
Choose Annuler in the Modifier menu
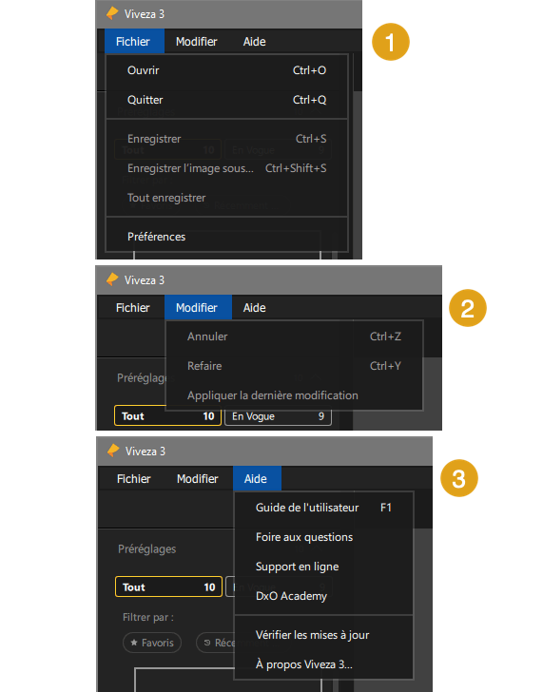coord(294,336)
